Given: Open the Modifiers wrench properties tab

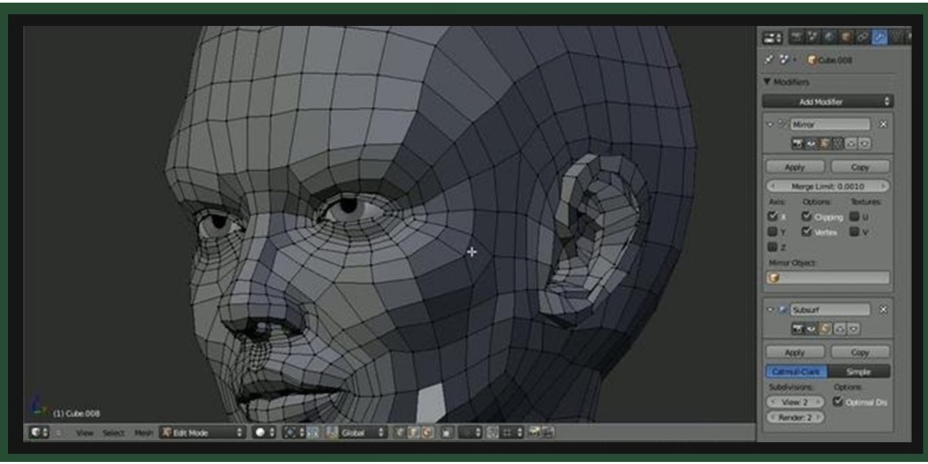Looking at the screenshot, I should point(879,38).
